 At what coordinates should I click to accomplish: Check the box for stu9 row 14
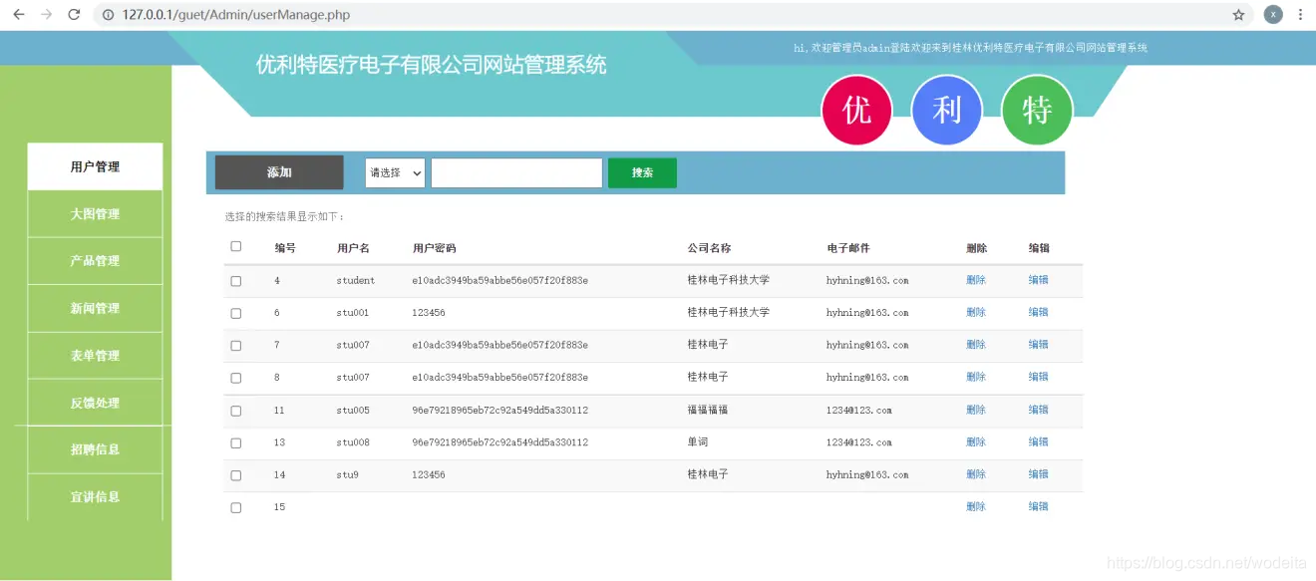[x=236, y=475]
